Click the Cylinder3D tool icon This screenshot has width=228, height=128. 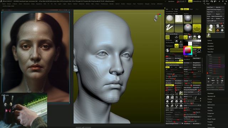[x=218, y=26]
